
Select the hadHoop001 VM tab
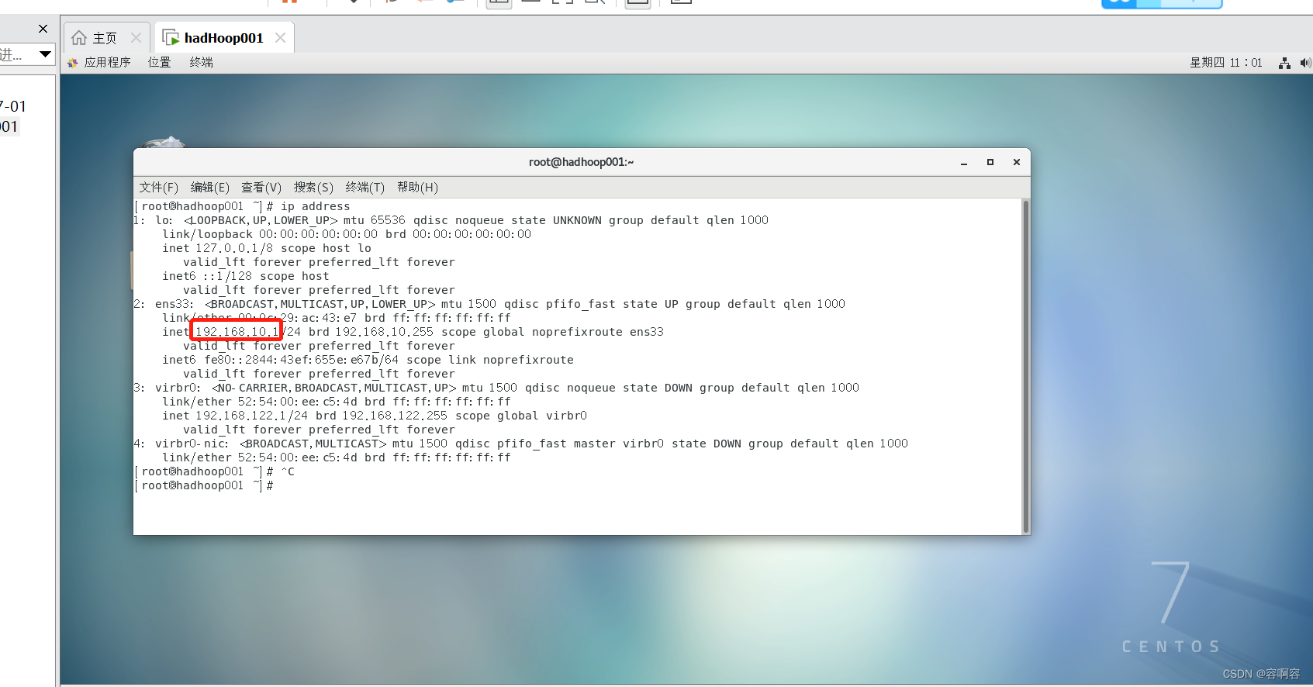coord(223,38)
